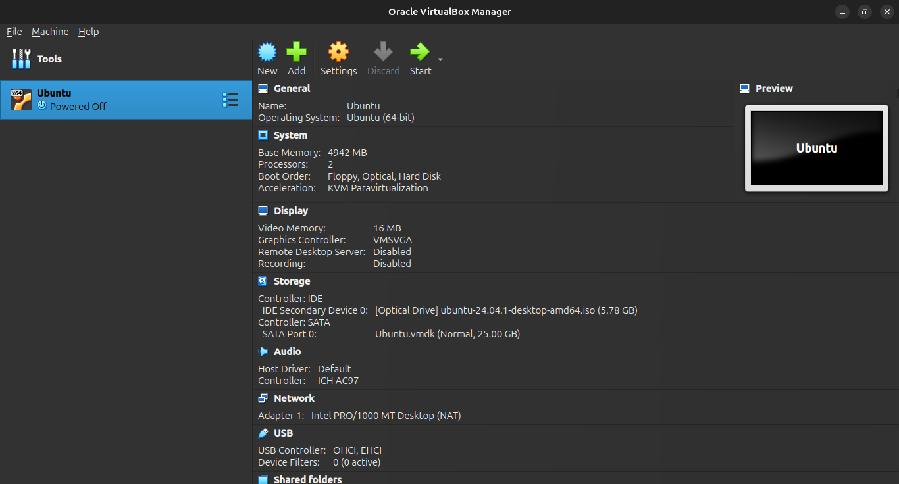Viewport: 899px width, 484px height.
Task: Click the General section monitor icon
Action: tap(263, 89)
